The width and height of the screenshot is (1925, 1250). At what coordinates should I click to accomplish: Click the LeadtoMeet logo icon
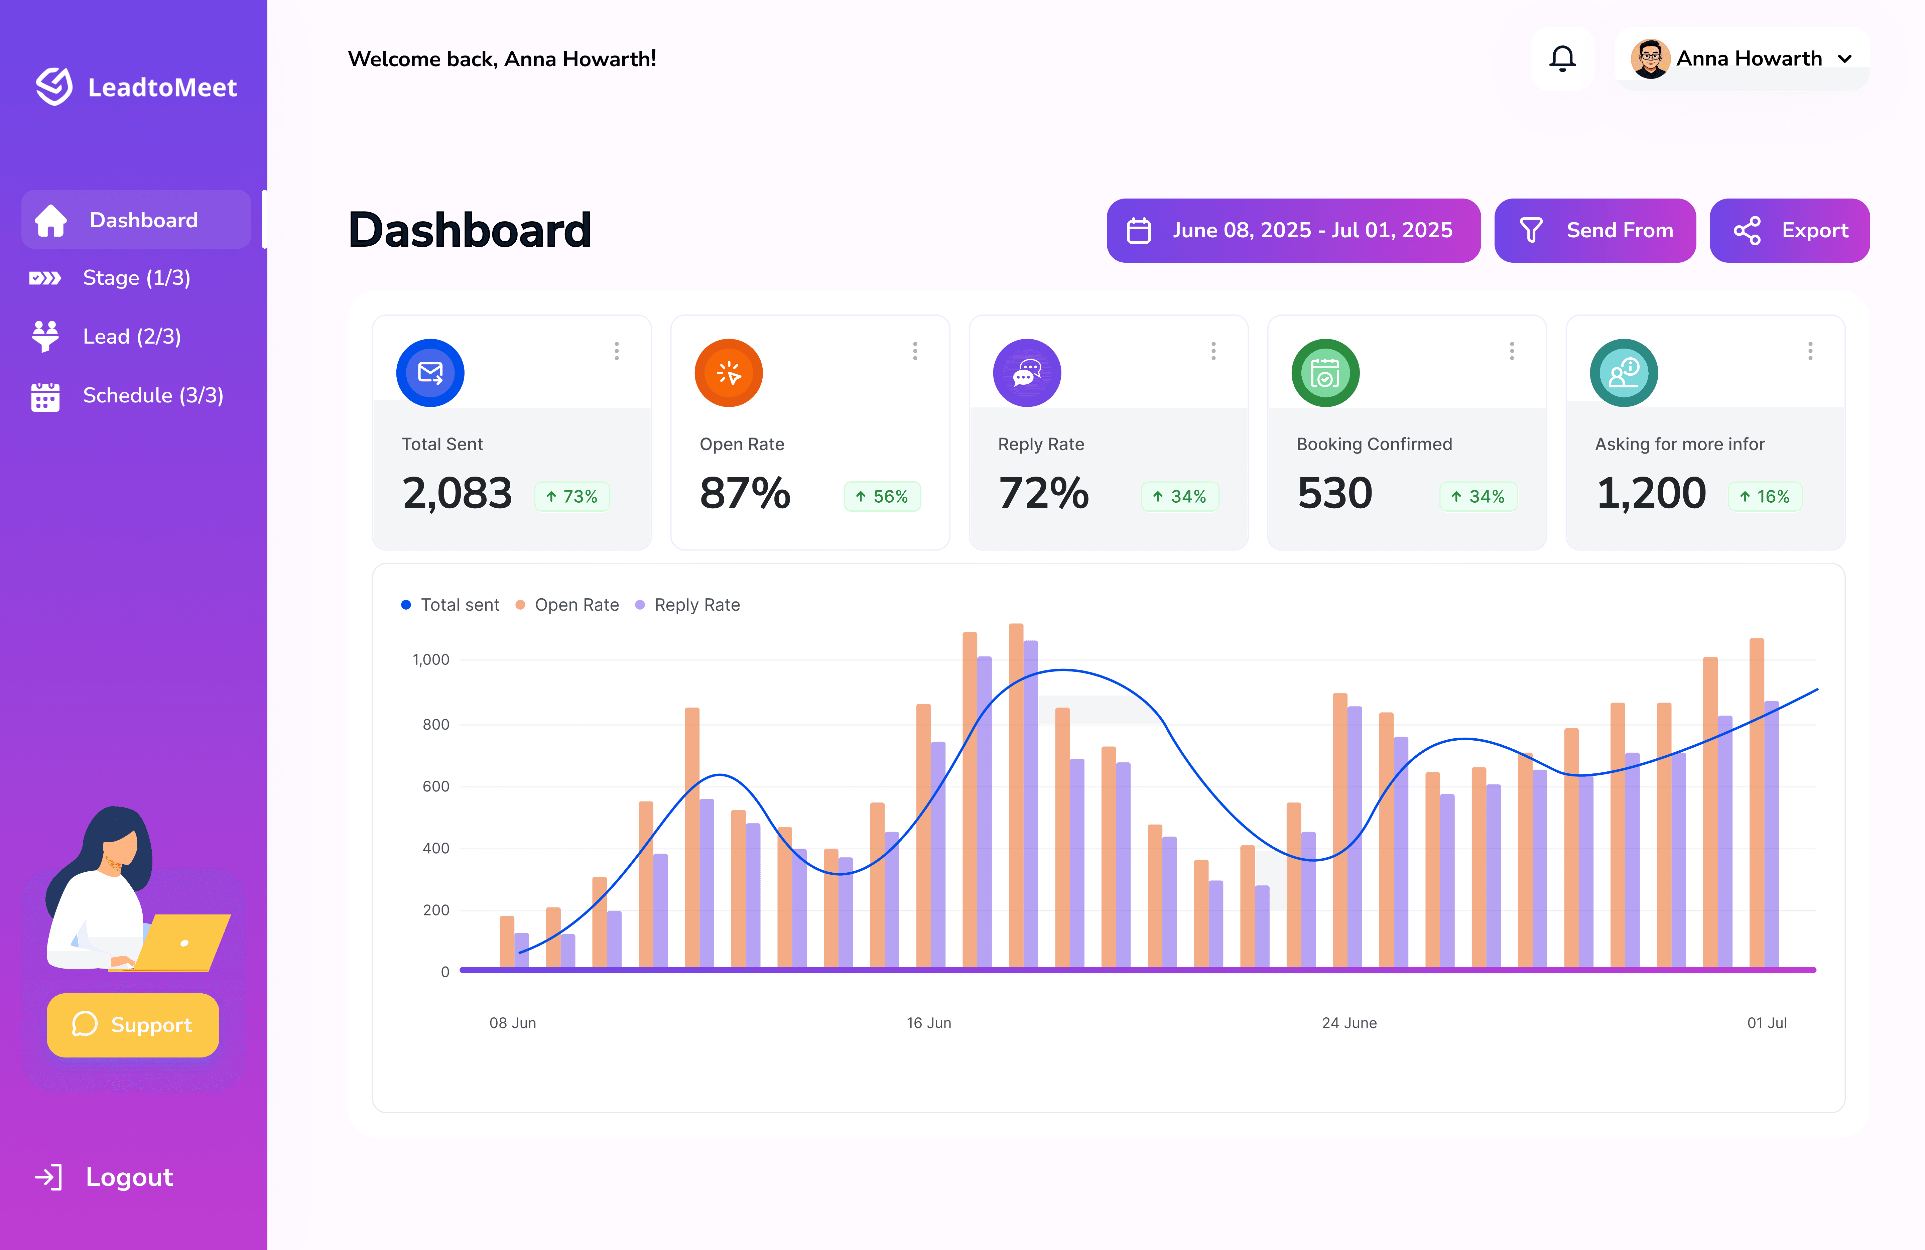coord(54,87)
